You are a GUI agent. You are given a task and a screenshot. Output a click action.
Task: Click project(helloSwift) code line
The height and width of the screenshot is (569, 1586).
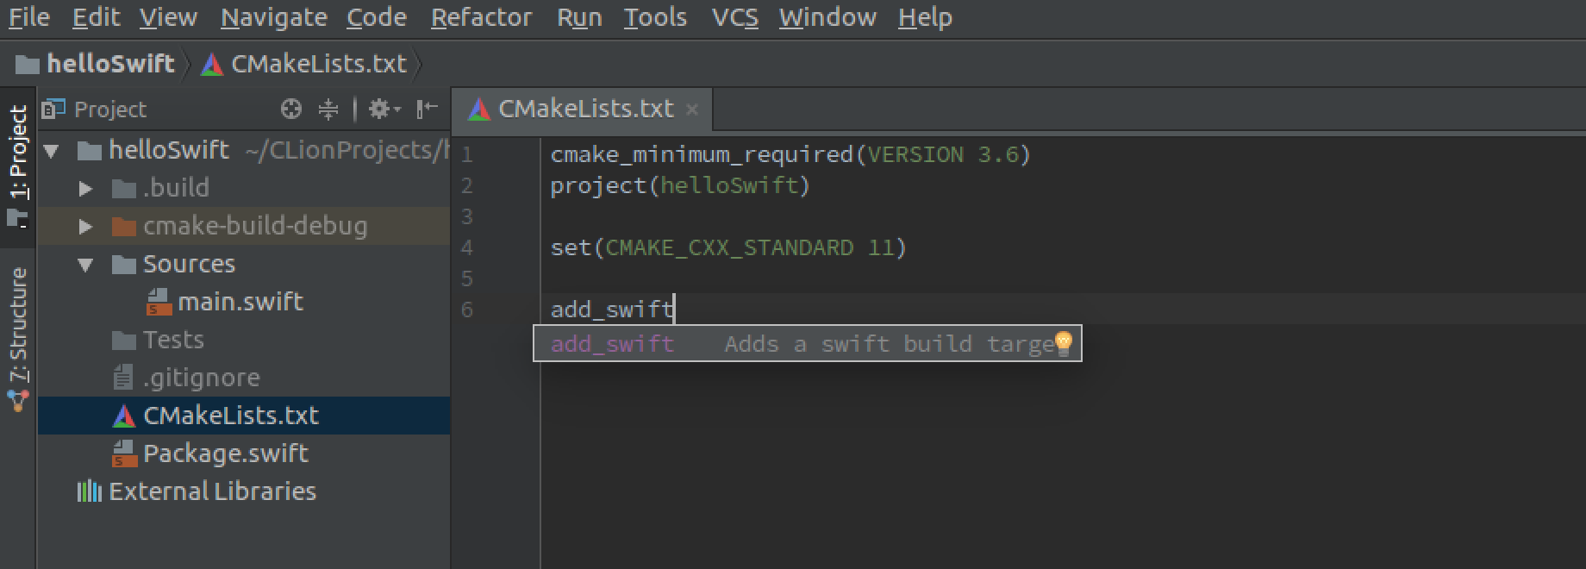[x=681, y=186]
